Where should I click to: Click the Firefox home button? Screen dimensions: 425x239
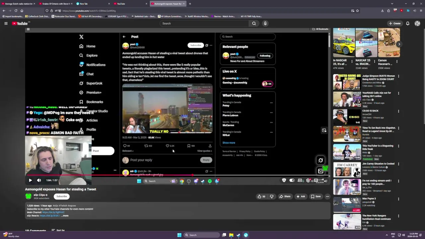[x=22, y=11]
